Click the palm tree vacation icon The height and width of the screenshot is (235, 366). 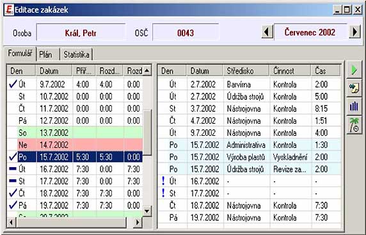pyautogui.click(x=354, y=126)
